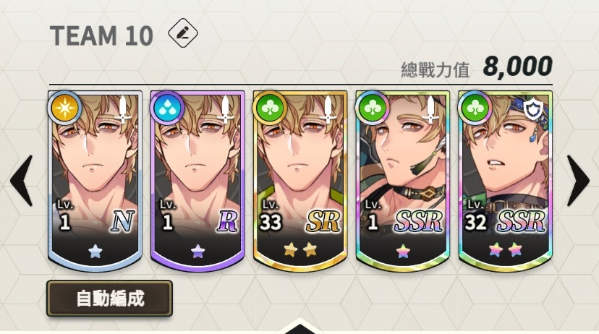Expand the panel using bottom up arrow
This screenshot has width=599, height=334.
299,327
